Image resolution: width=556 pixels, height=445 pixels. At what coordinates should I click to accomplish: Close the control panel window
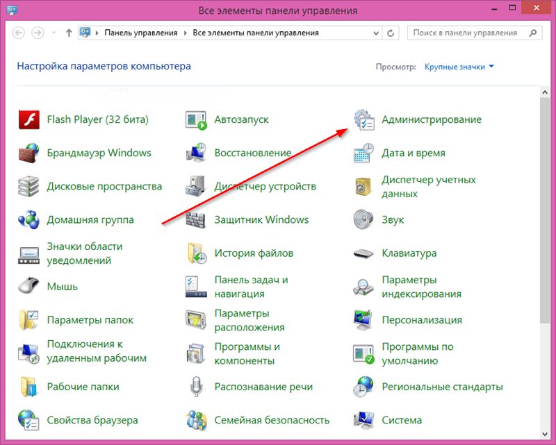(x=536, y=8)
